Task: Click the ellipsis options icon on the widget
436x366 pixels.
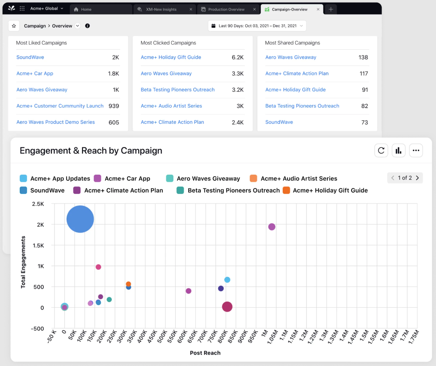Action: click(x=416, y=150)
